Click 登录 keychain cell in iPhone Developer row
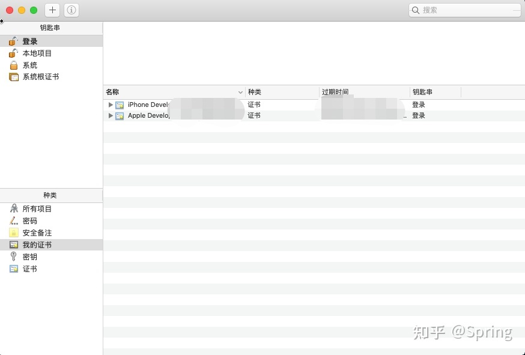The height and width of the screenshot is (355, 525). (x=419, y=105)
